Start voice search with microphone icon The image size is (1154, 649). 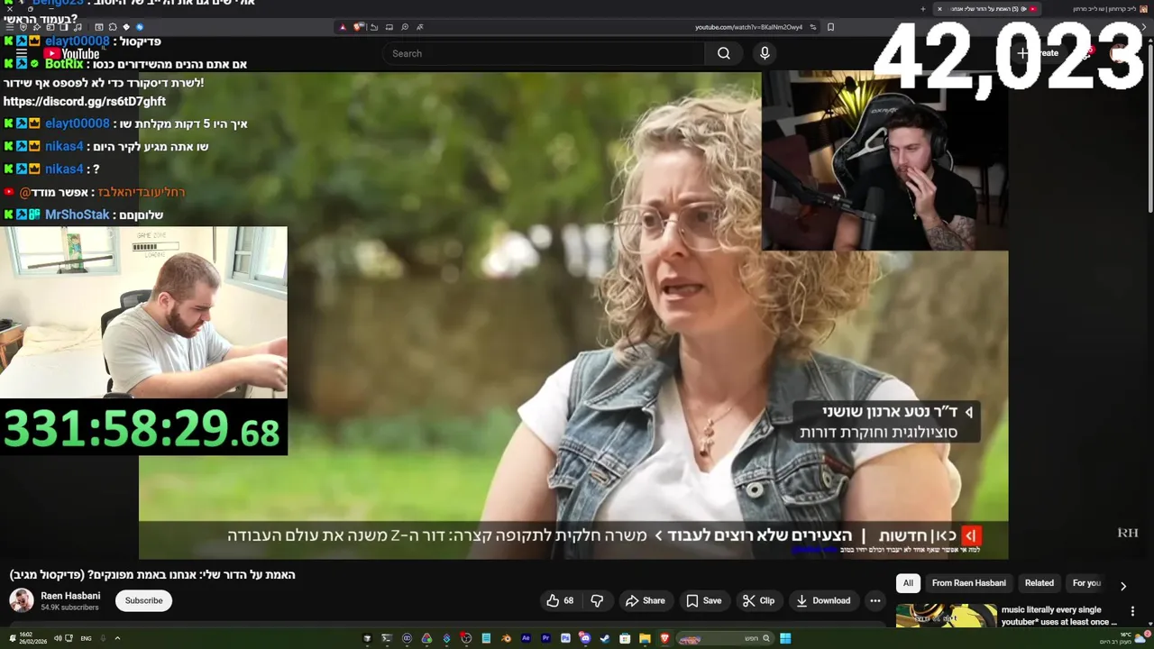765,53
